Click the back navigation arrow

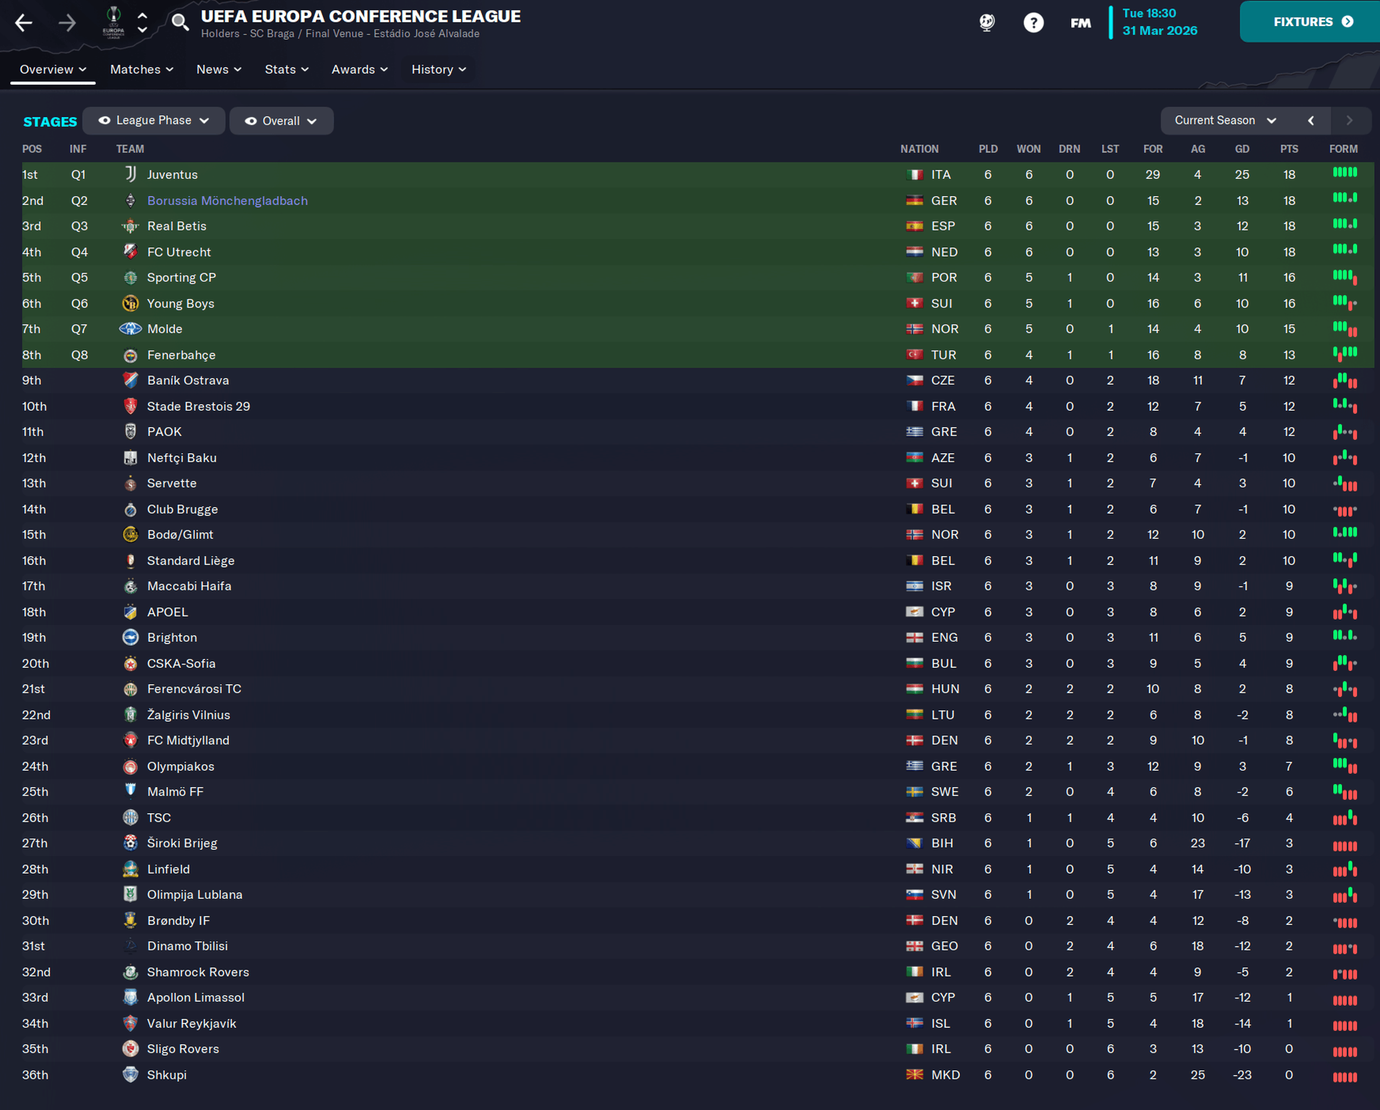[24, 23]
